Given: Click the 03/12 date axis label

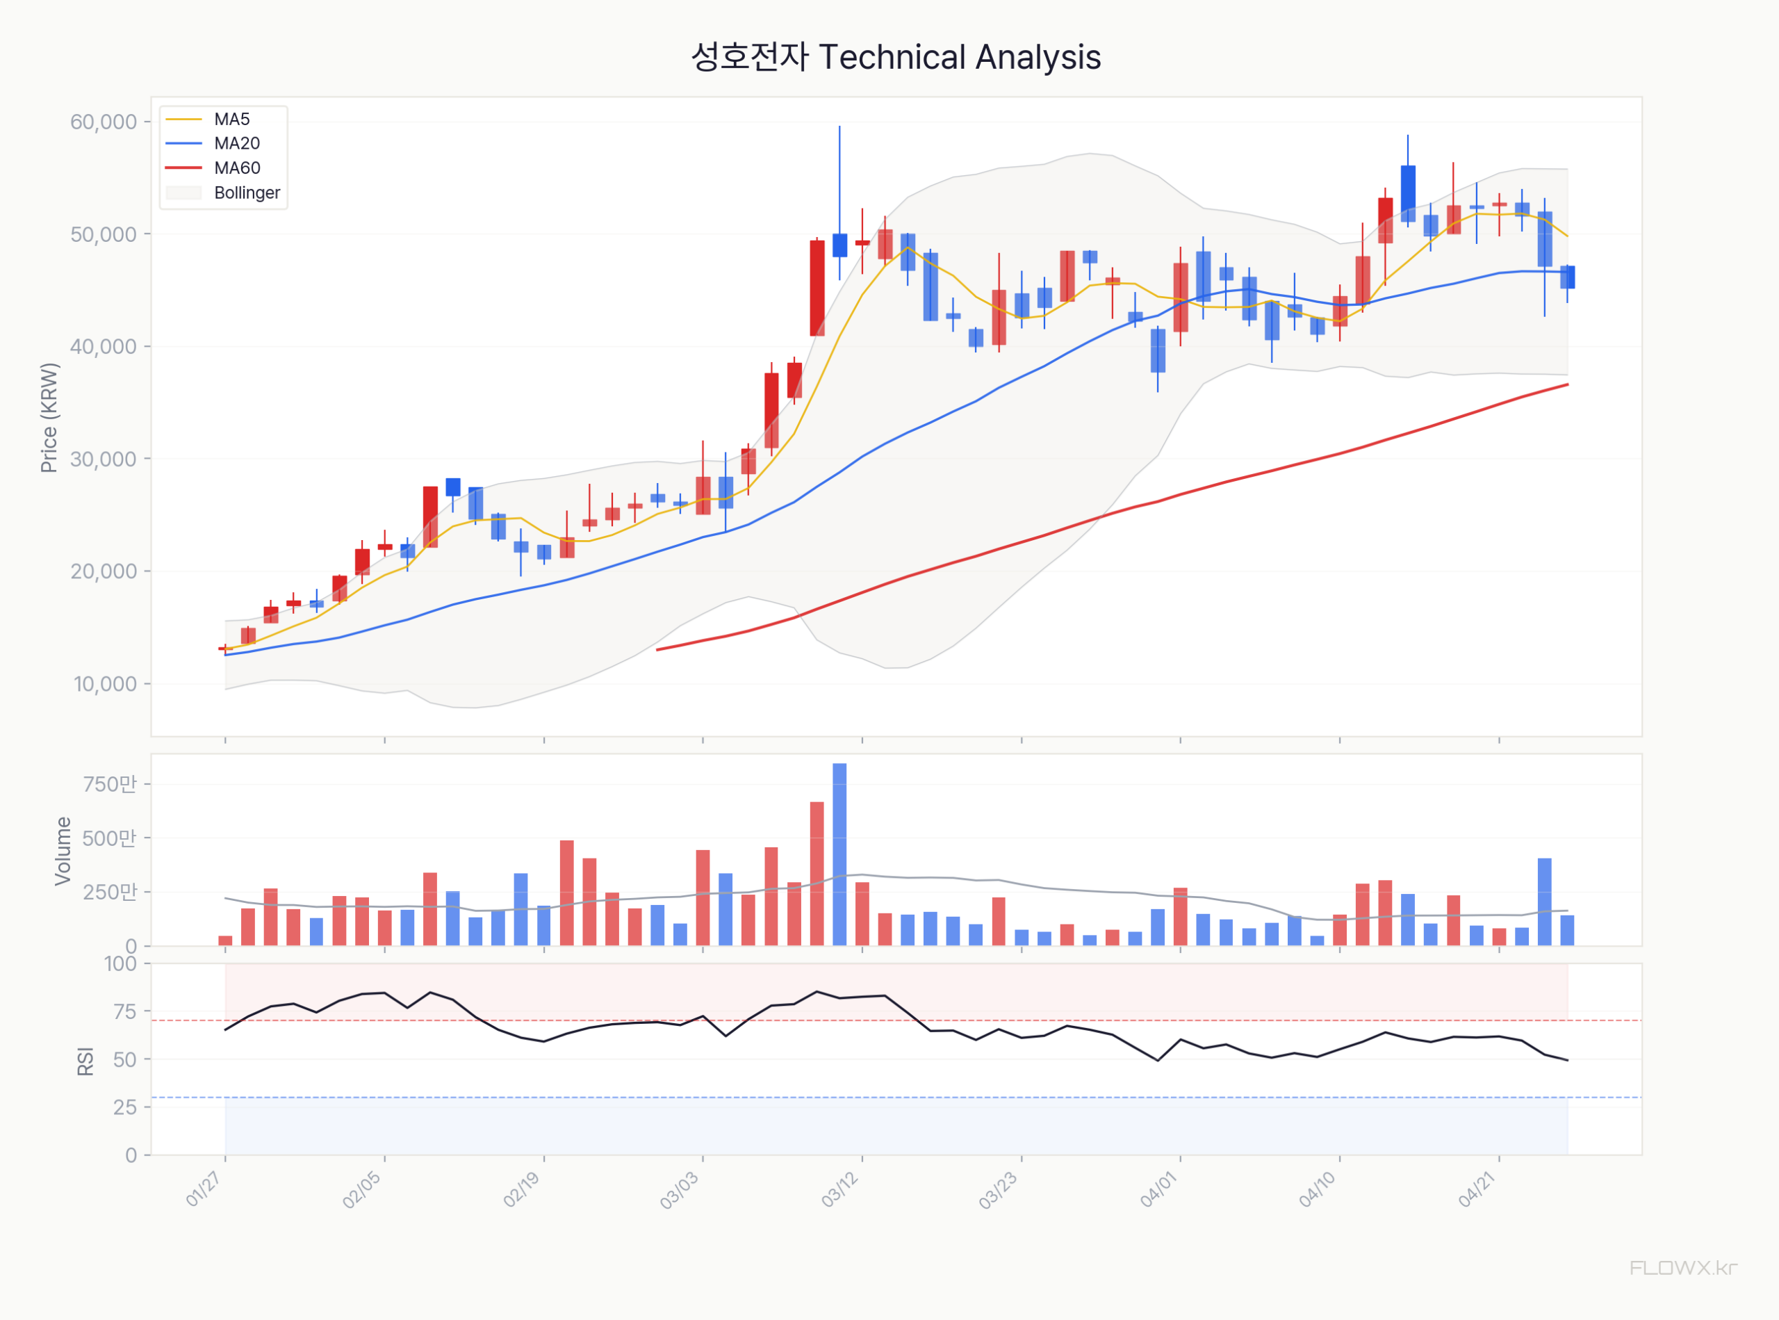Looking at the screenshot, I should [x=839, y=1189].
